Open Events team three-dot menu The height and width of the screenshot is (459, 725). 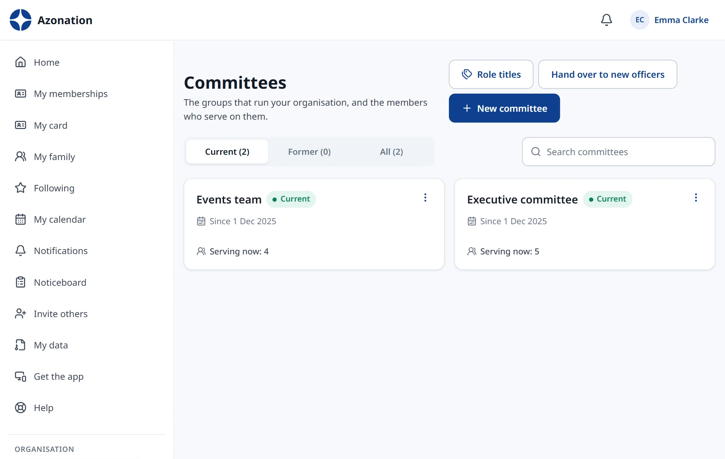(425, 198)
